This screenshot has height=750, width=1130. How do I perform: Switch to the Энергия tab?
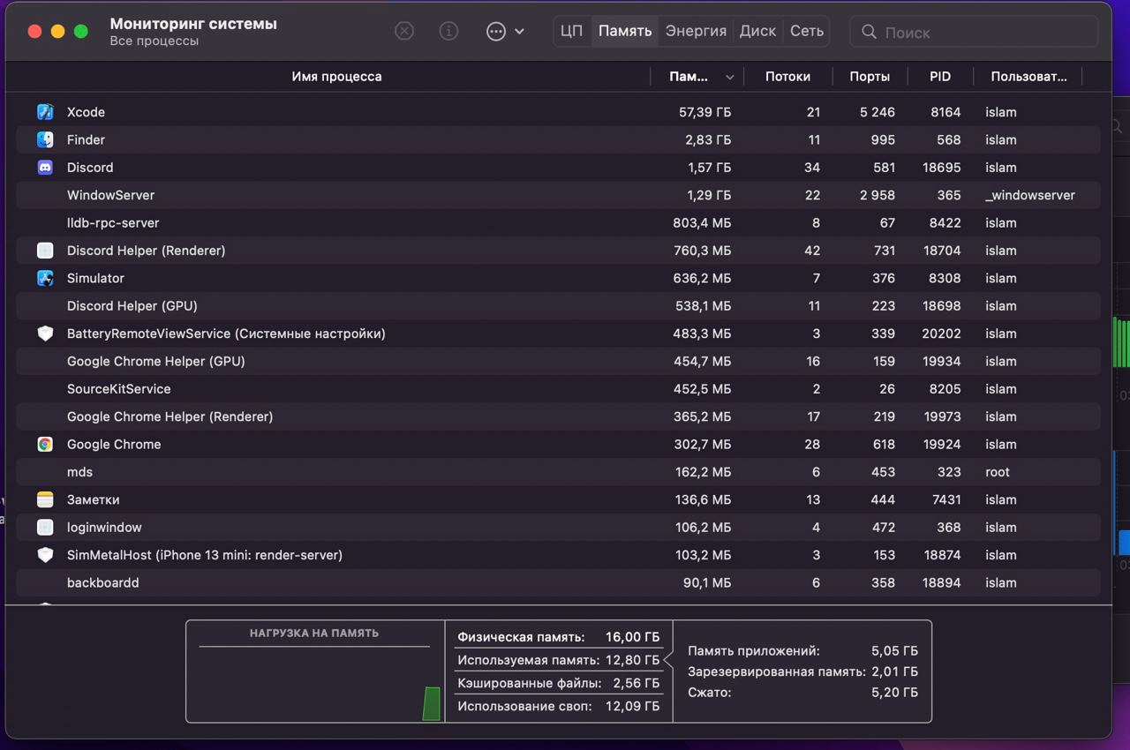[696, 31]
